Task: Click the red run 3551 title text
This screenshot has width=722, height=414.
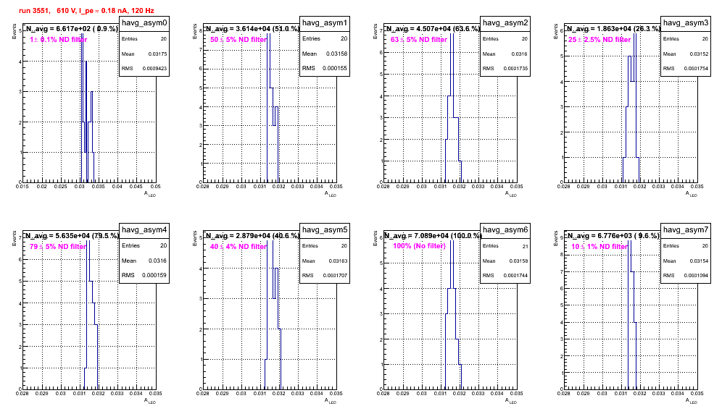Action: pos(86,11)
